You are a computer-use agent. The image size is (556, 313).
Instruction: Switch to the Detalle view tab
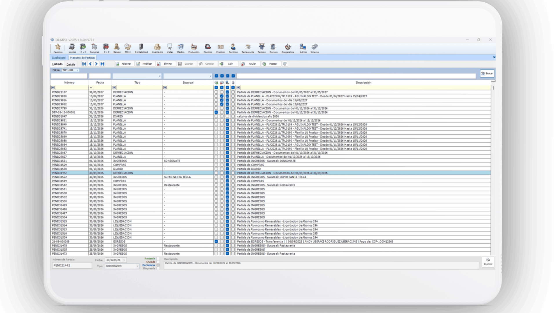point(71,64)
